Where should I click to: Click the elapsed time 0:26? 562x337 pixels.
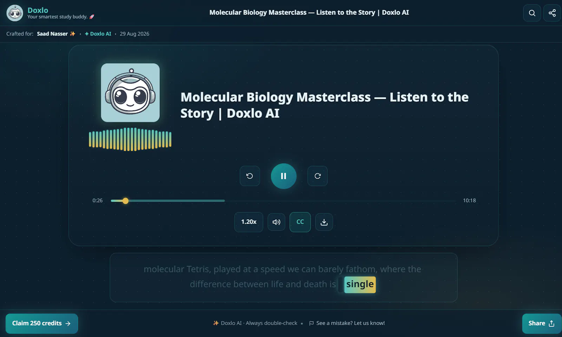pos(98,200)
